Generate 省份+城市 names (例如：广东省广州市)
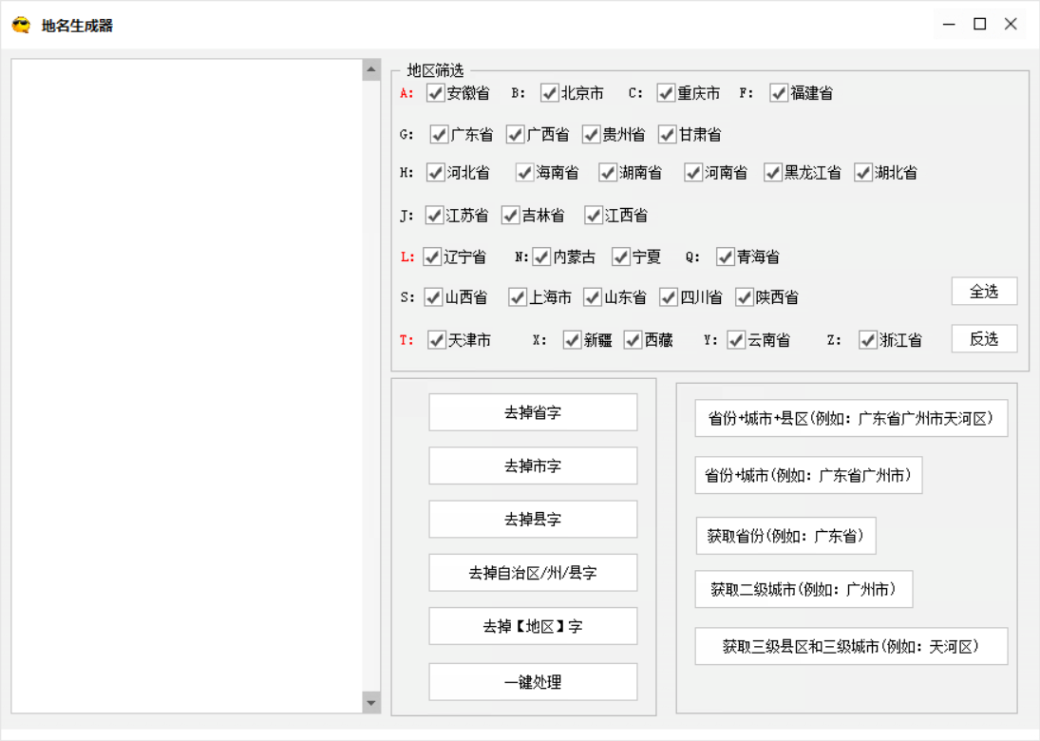The width and height of the screenshot is (1040, 741). [808, 476]
